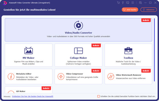Open the hamburger menu icon

[x=133, y=3]
